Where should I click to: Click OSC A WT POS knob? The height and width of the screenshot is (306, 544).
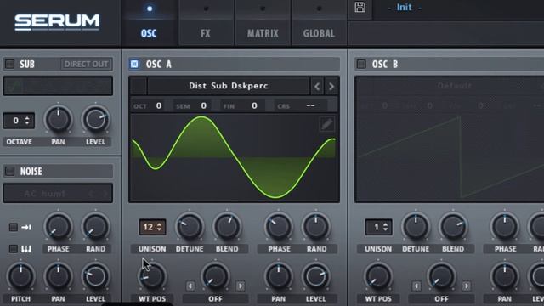[x=152, y=276]
